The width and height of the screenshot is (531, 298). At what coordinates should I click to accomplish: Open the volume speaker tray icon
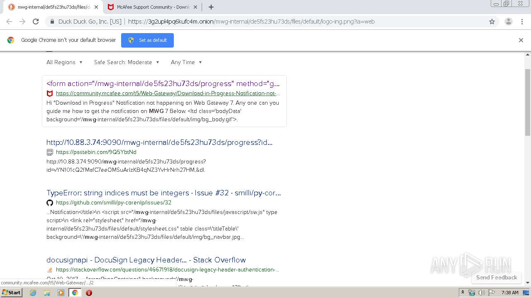482,293
